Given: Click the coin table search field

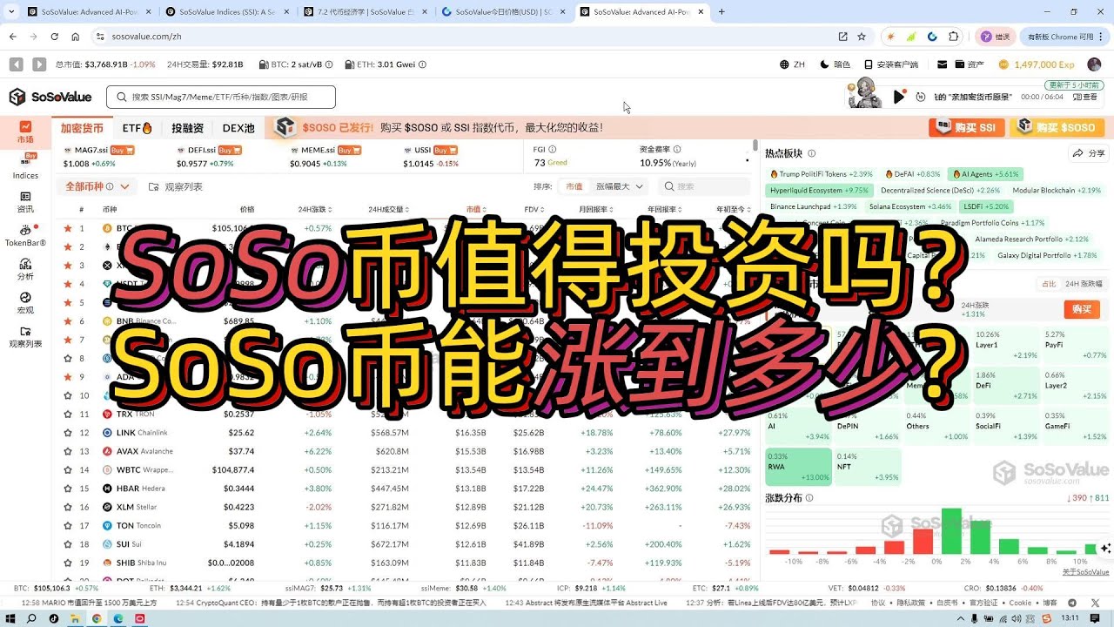Looking at the screenshot, I should [x=703, y=186].
